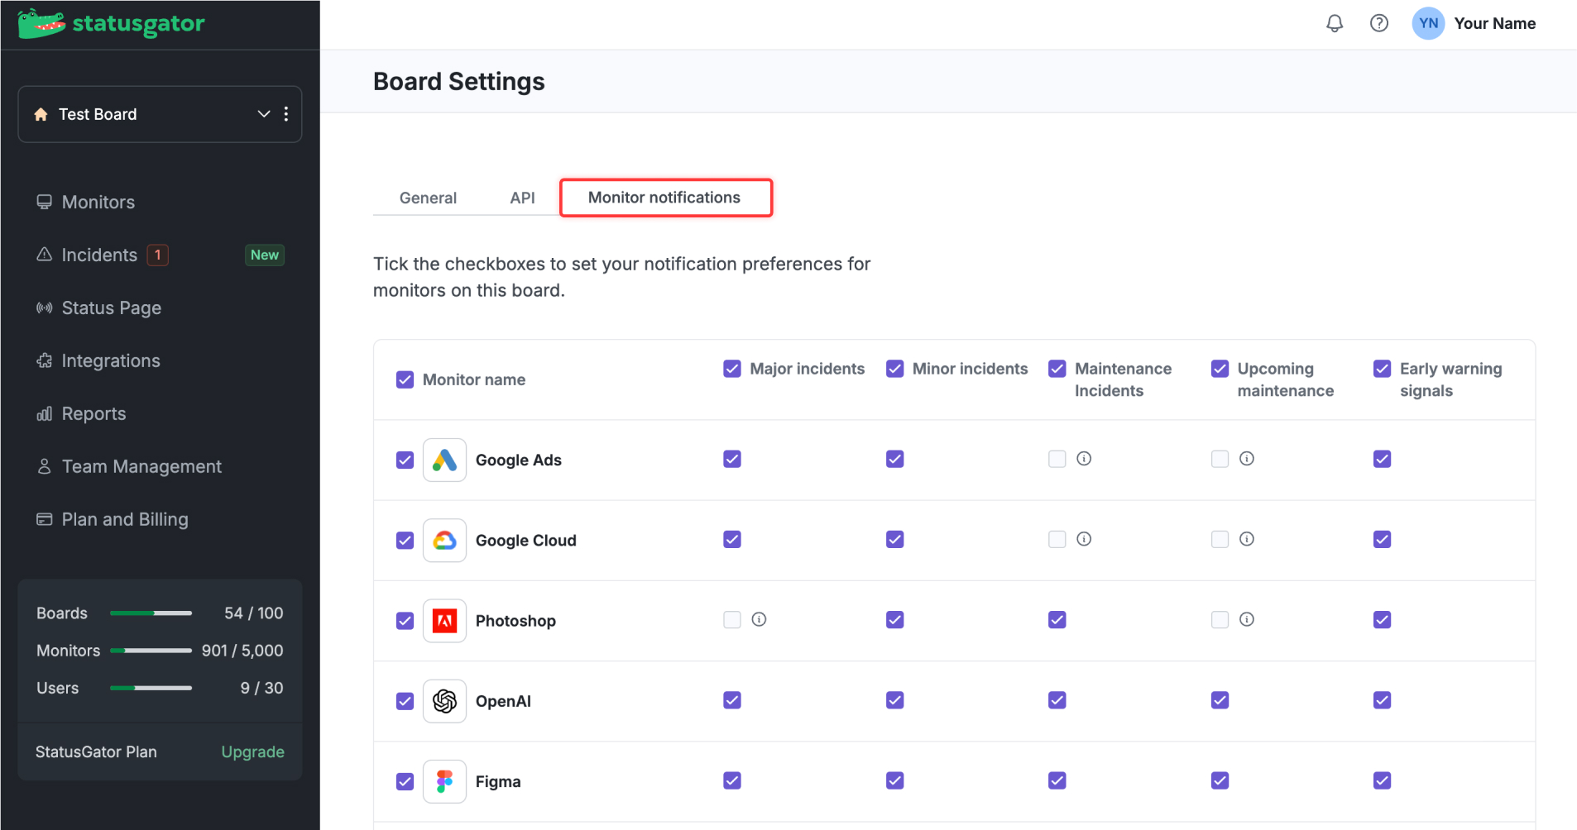Switch to the API tab
This screenshot has height=830, width=1577.
522,198
